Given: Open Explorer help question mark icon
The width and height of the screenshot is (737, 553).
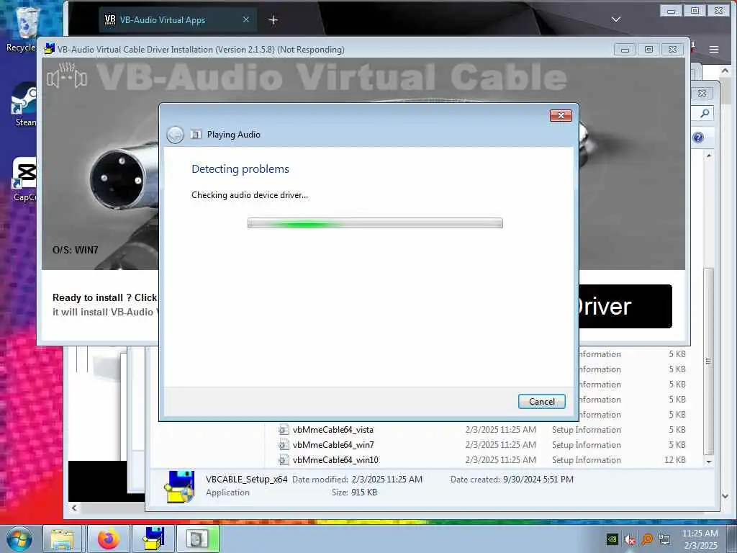Looking at the screenshot, I should (x=698, y=138).
